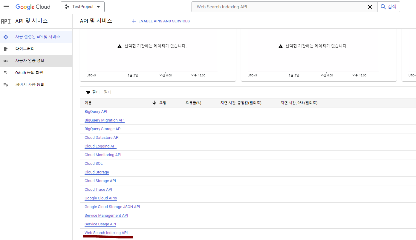Open the Cloud Storage link

click(97, 172)
